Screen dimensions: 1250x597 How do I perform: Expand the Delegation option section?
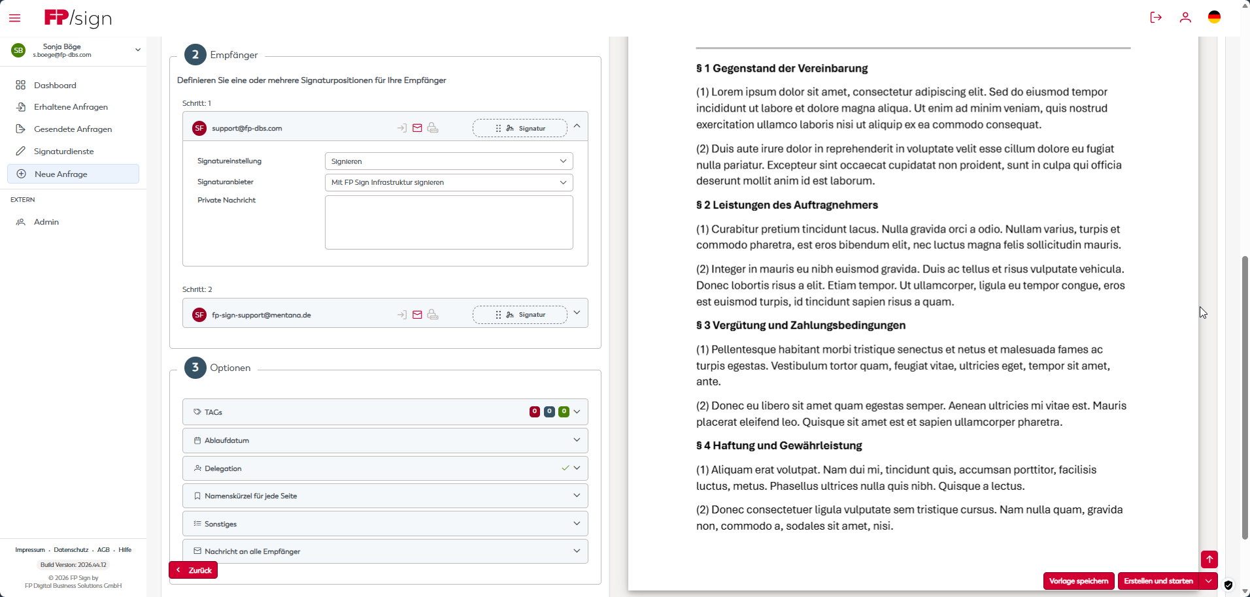[385, 468]
